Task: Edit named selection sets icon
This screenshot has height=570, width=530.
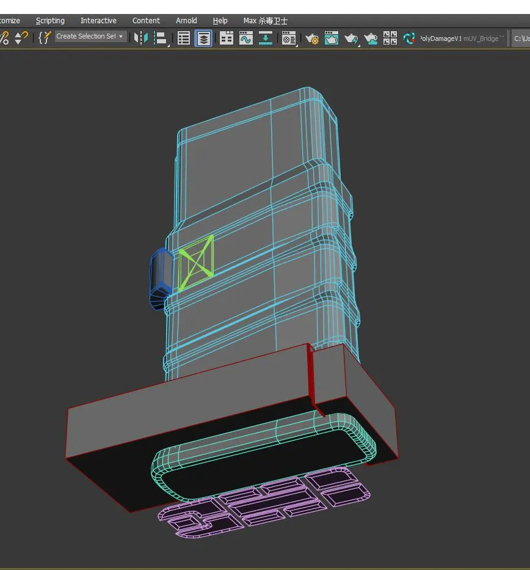Action: click(44, 37)
